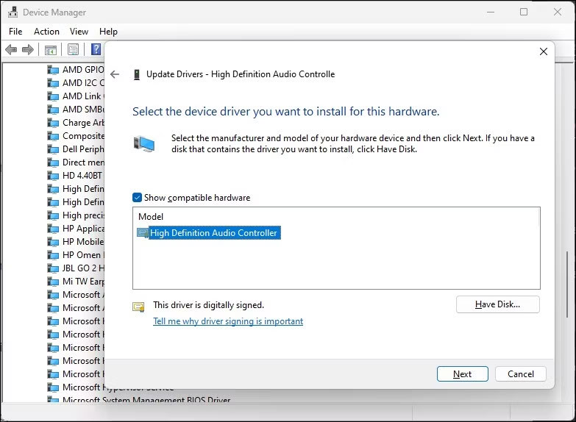
Task: Select High Definition Audio Controller model
Action: [x=213, y=233]
